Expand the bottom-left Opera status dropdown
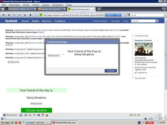 (5, 119)
